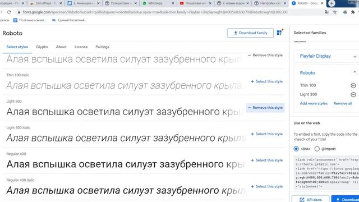Click the Regular 400 italic sample text

pos(126,190)
